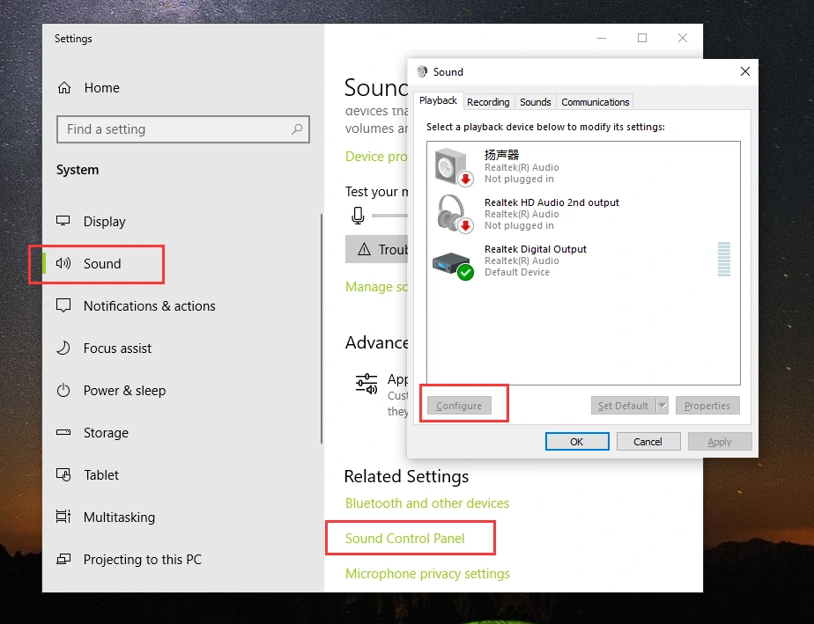Click Cancel in the Sound dialog
Screen dimensions: 814x624
click(647, 442)
